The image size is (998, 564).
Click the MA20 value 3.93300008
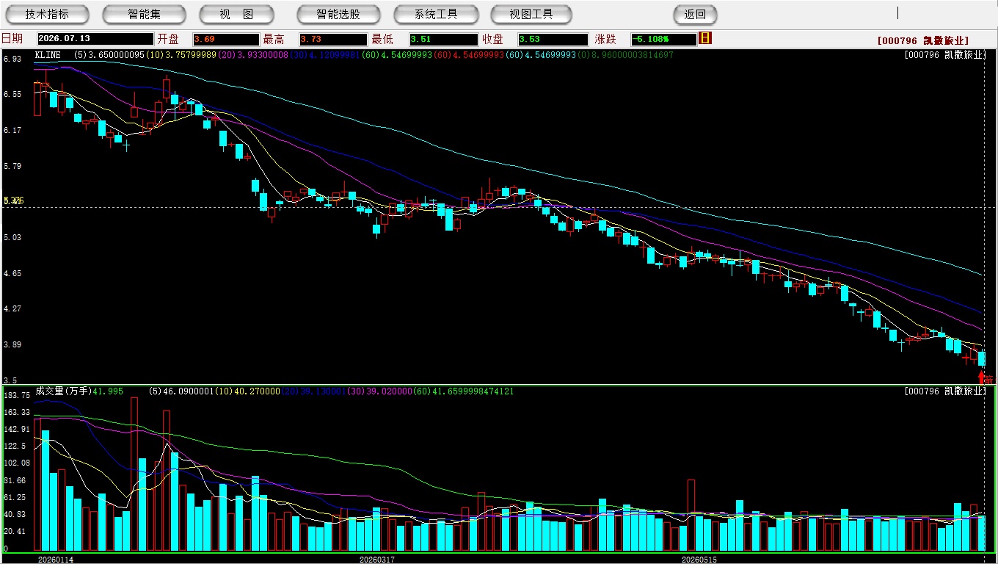point(263,55)
